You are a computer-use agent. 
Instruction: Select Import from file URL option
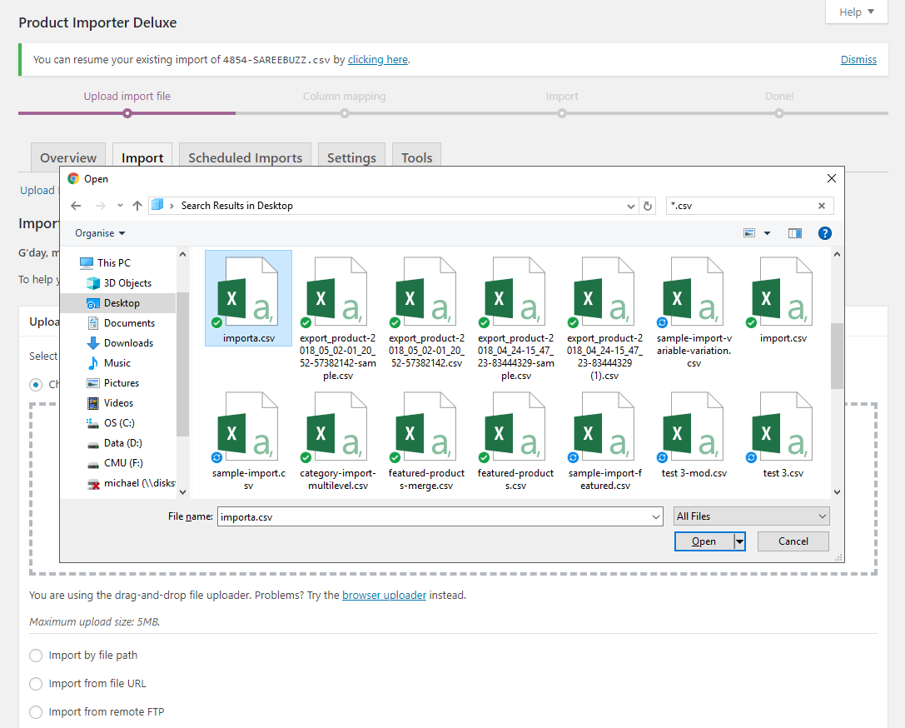(x=36, y=684)
